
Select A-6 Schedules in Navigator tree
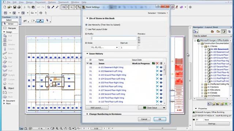point(214,96)
